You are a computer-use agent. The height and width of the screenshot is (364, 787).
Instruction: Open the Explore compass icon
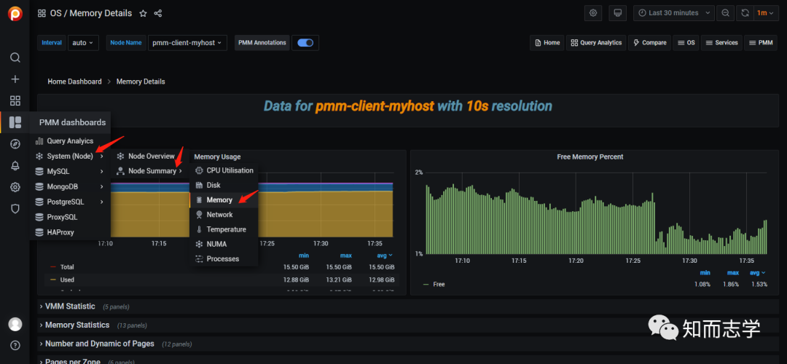[x=15, y=144]
